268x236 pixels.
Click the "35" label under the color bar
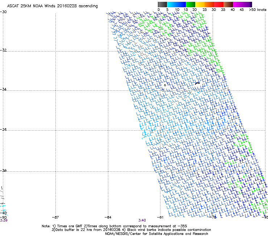(223, 10)
